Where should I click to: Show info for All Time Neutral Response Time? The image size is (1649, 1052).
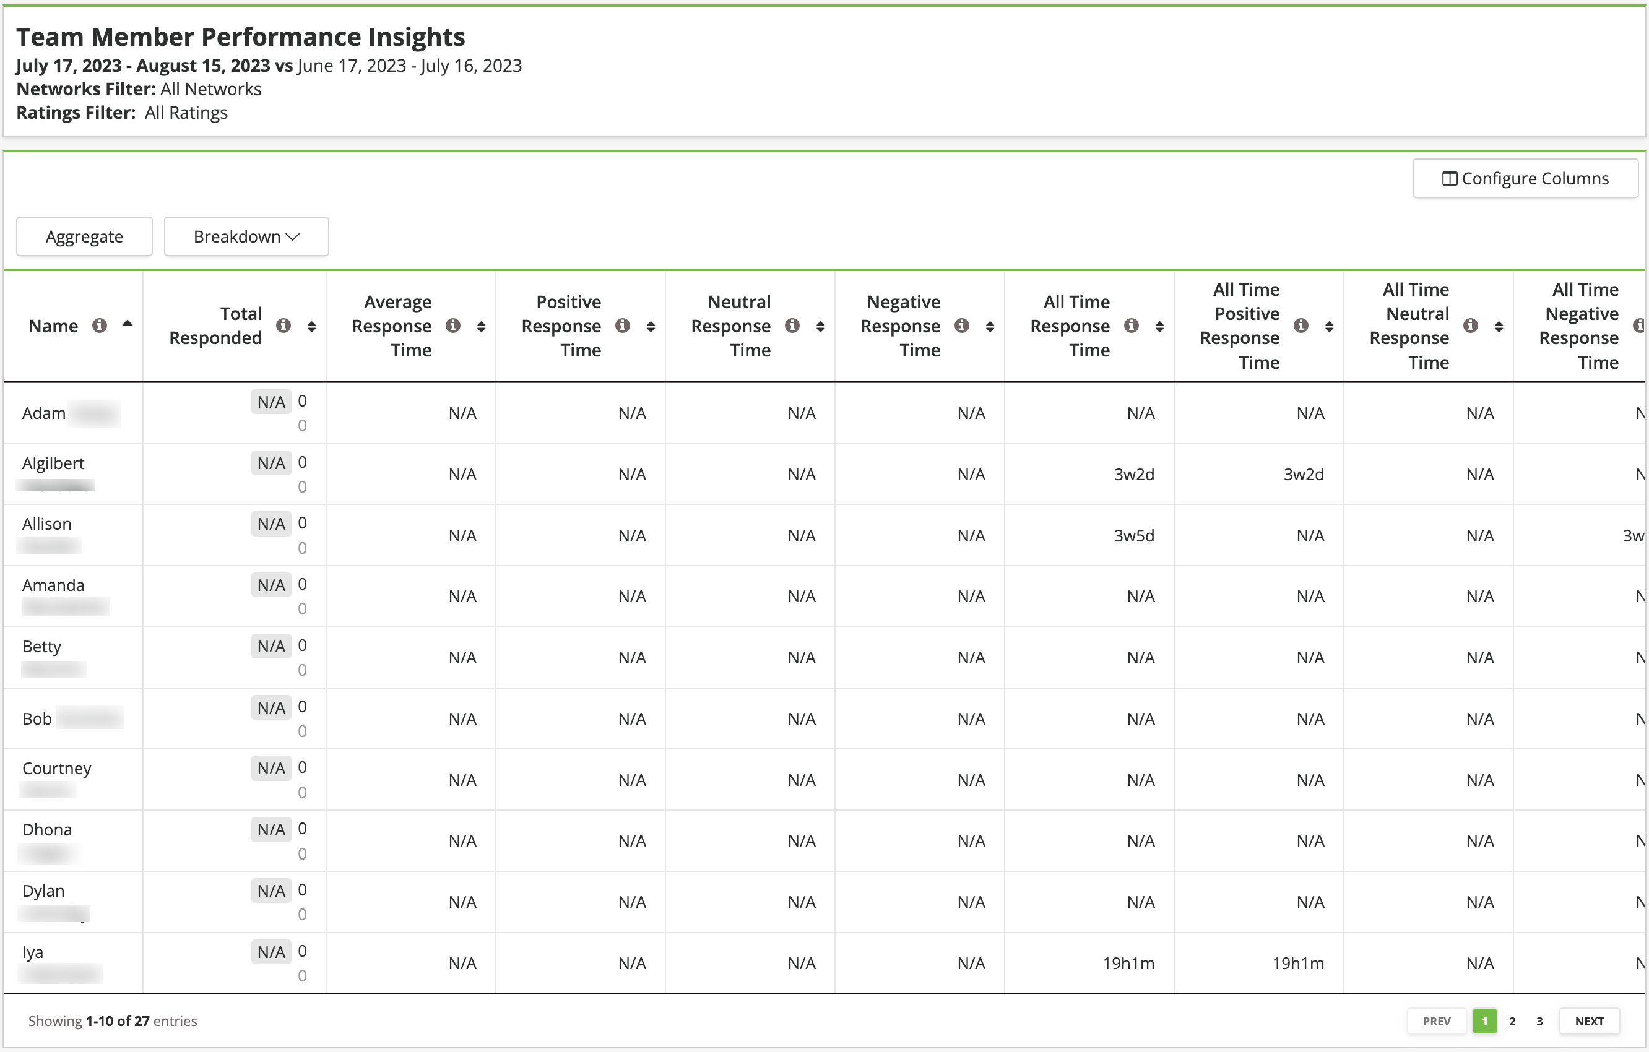1471,326
